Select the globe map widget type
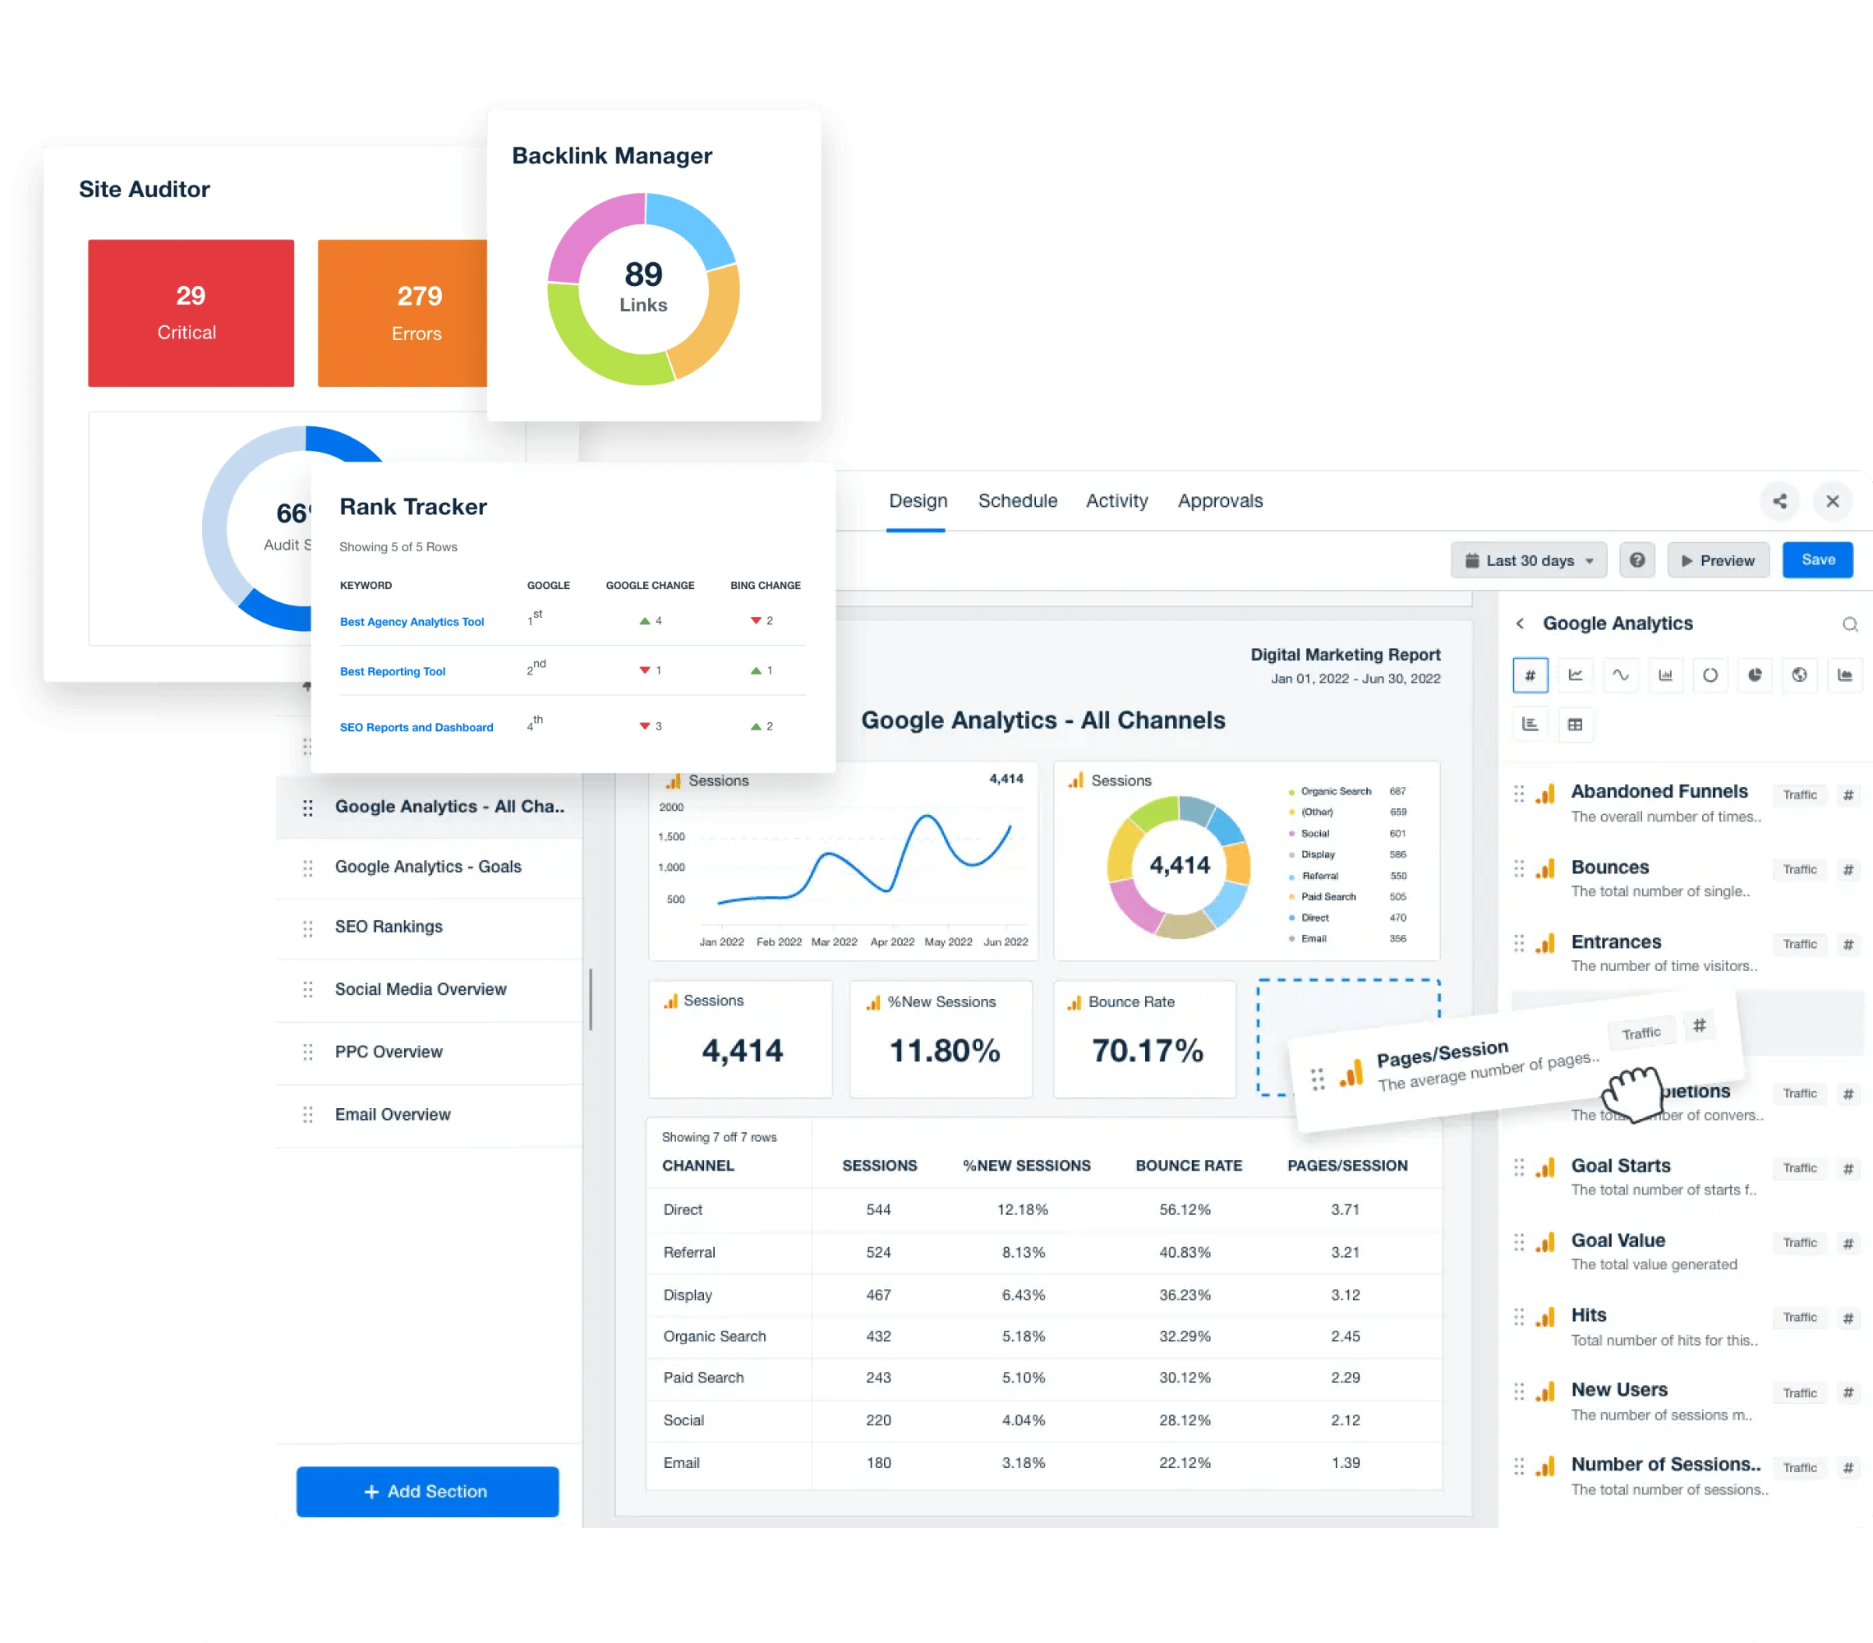This screenshot has width=1873, height=1643. click(1800, 675)
